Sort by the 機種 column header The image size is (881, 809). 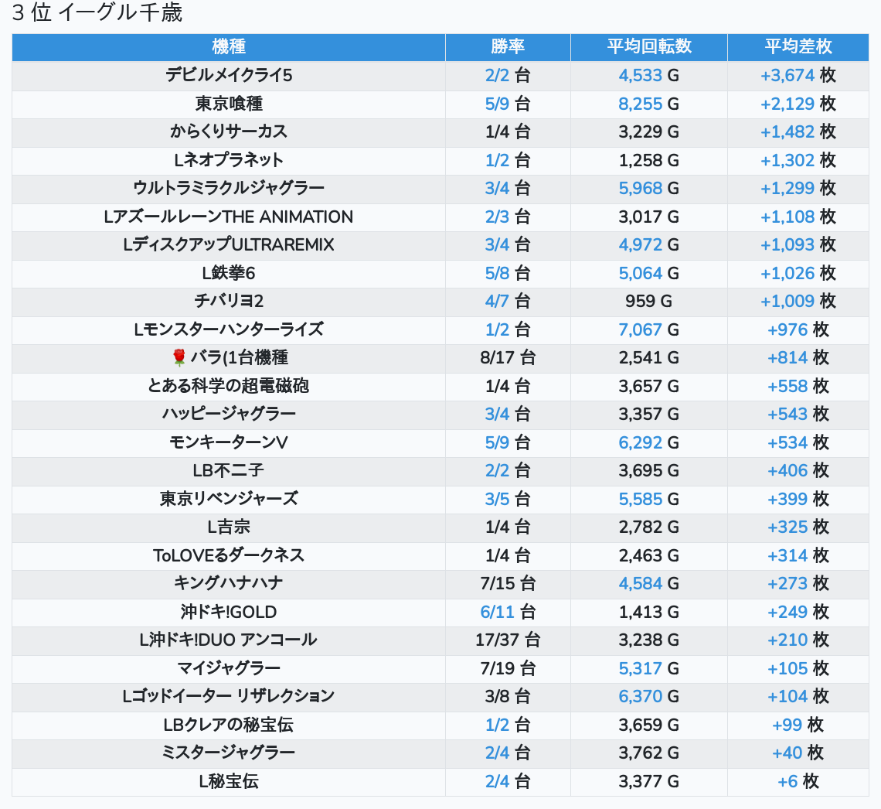click(x=228, y=46)
